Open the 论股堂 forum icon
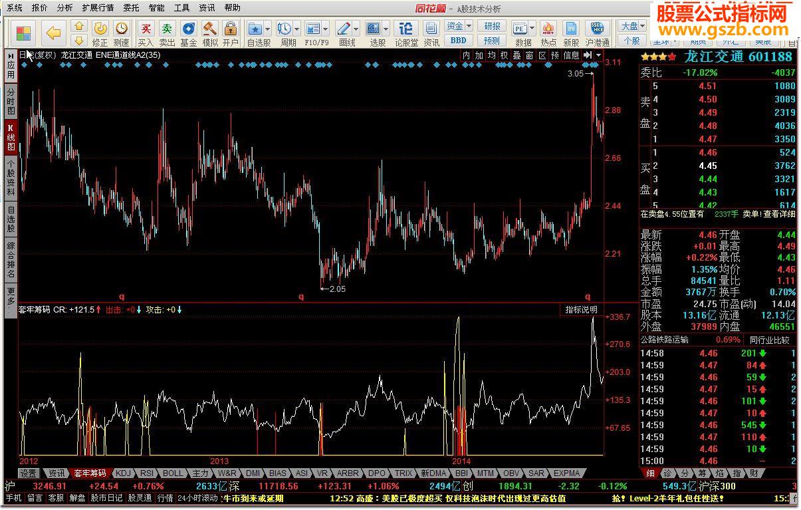Screen dimensions: 801x510 406,33
